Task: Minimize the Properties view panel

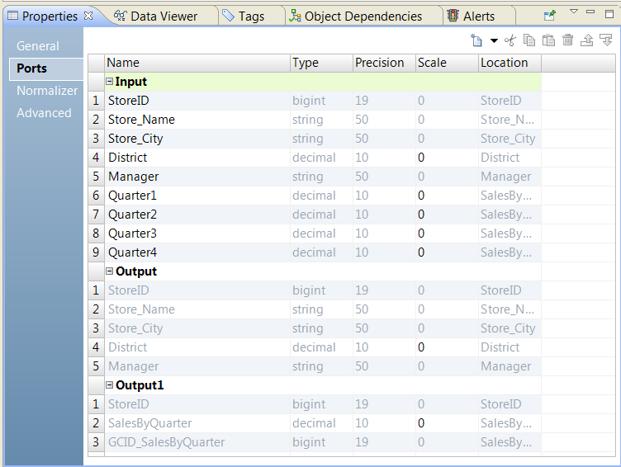Action: coord(590,12)
